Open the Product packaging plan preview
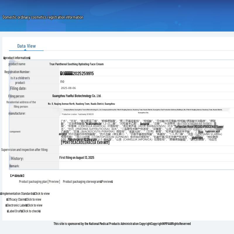This screenshot has height=234, width=234. (x=39, y=182)
